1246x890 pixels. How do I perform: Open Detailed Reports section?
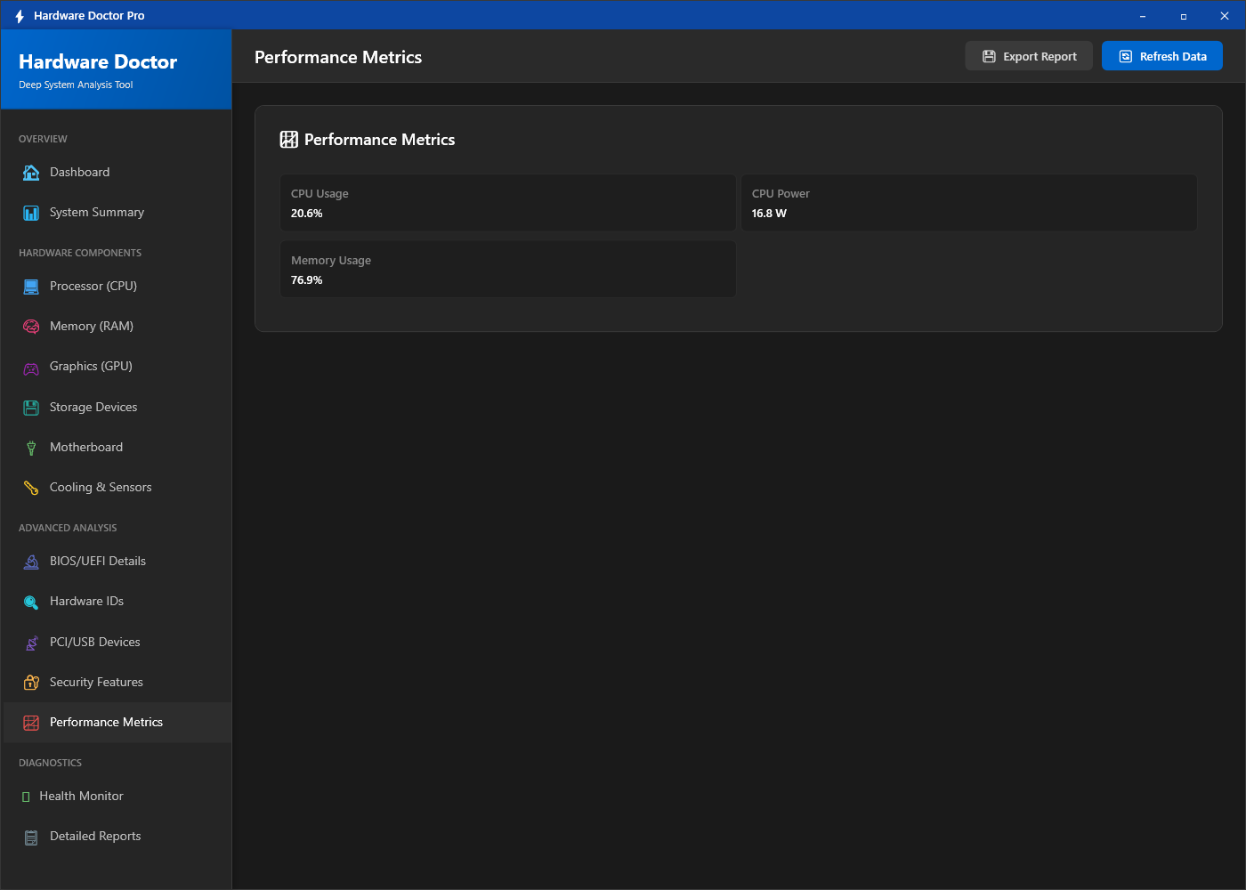click(117, 837)
